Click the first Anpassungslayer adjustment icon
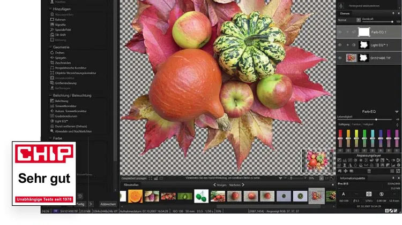The height and width of the screenshot is (225, 402). tap(339, 160)
